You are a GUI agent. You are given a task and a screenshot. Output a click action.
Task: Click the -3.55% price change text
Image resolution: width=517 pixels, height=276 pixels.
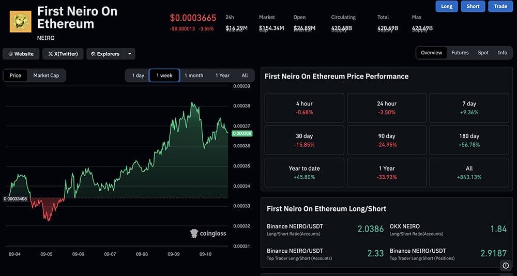point(206,29)
